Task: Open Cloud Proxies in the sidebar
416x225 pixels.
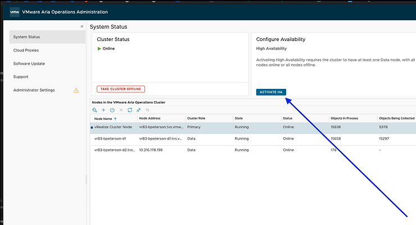Action: 26,50
